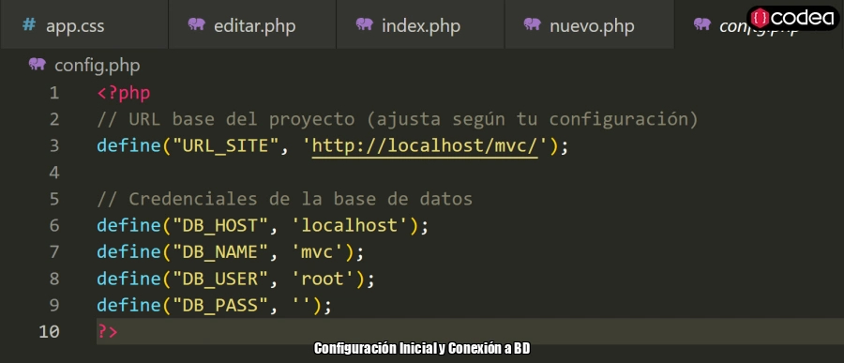Click the define keyword on the URL_SITE line
Image resolution: width=844 pixels, height=363 pixels.
click(x=128, y=146)
